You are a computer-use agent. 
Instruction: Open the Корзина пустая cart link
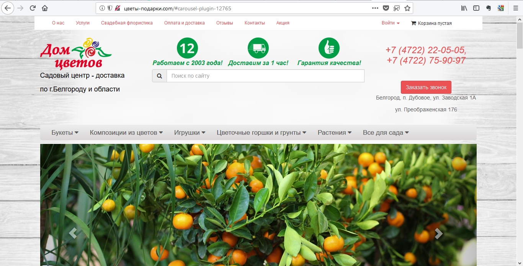point(431,23)
